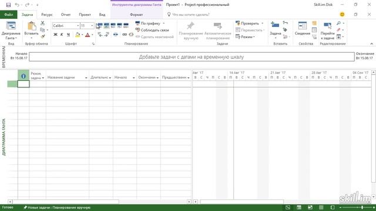
Task: Open the Название задачи column filter arrow
Action: coord(86,78)
